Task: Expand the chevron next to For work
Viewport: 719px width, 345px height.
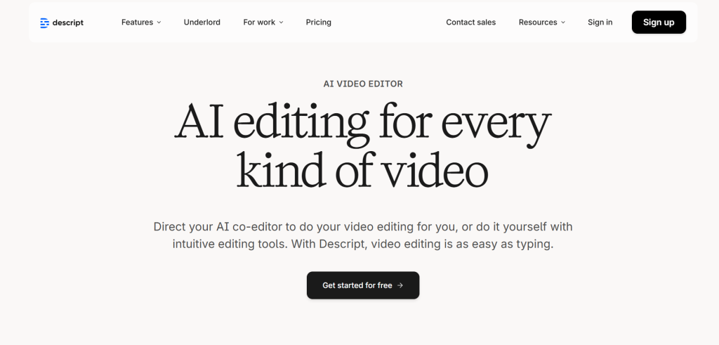Action: coord(282,22)
